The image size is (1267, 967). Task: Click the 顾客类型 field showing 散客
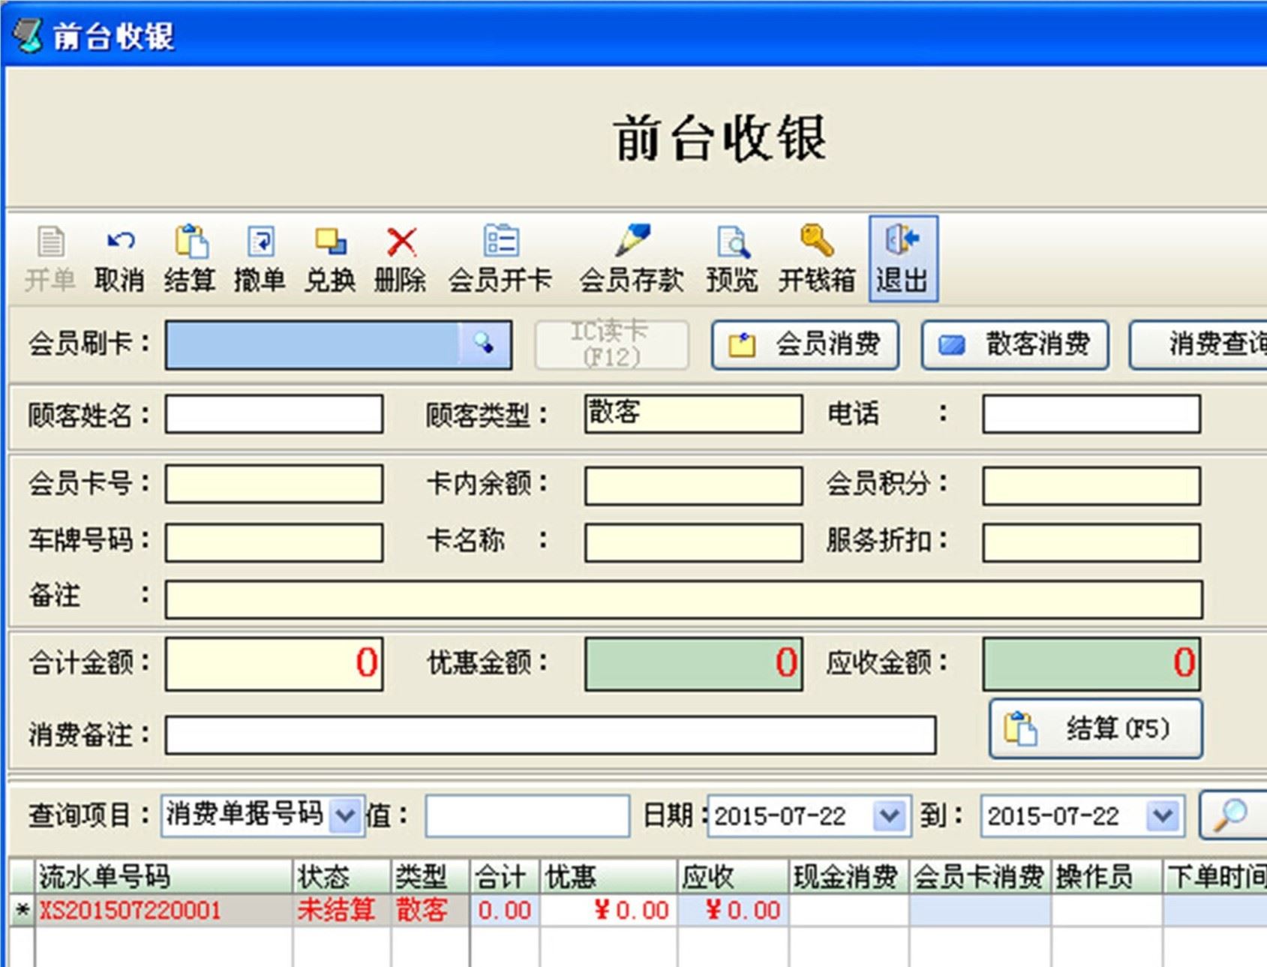(694, 414)
